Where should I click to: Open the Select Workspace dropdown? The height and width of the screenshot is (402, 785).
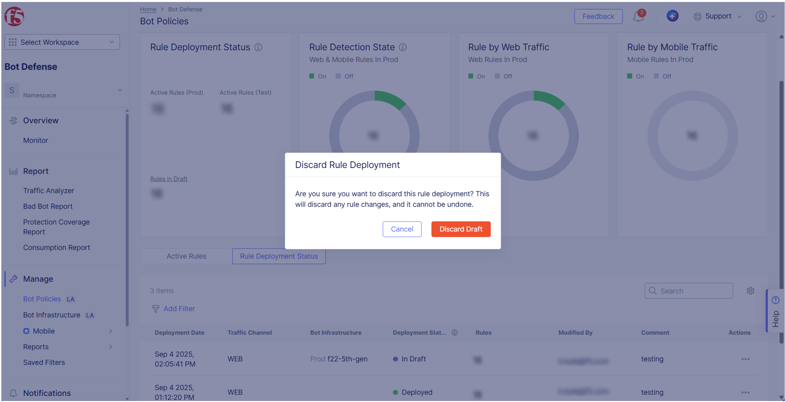62,42
